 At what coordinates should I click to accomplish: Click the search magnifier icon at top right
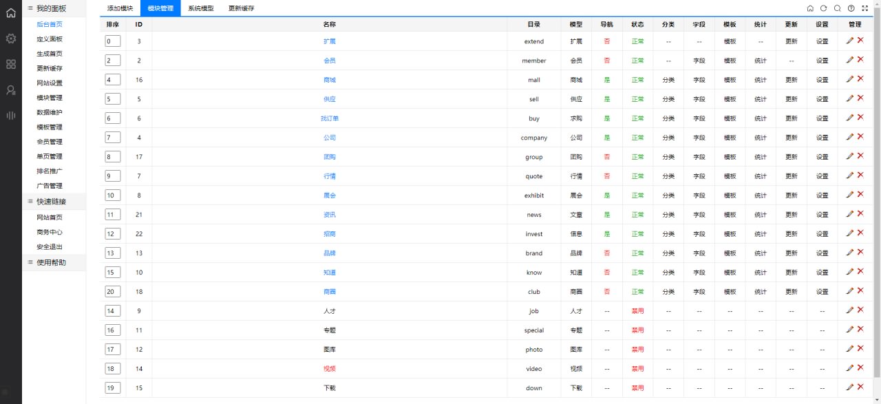click(837, 8)
